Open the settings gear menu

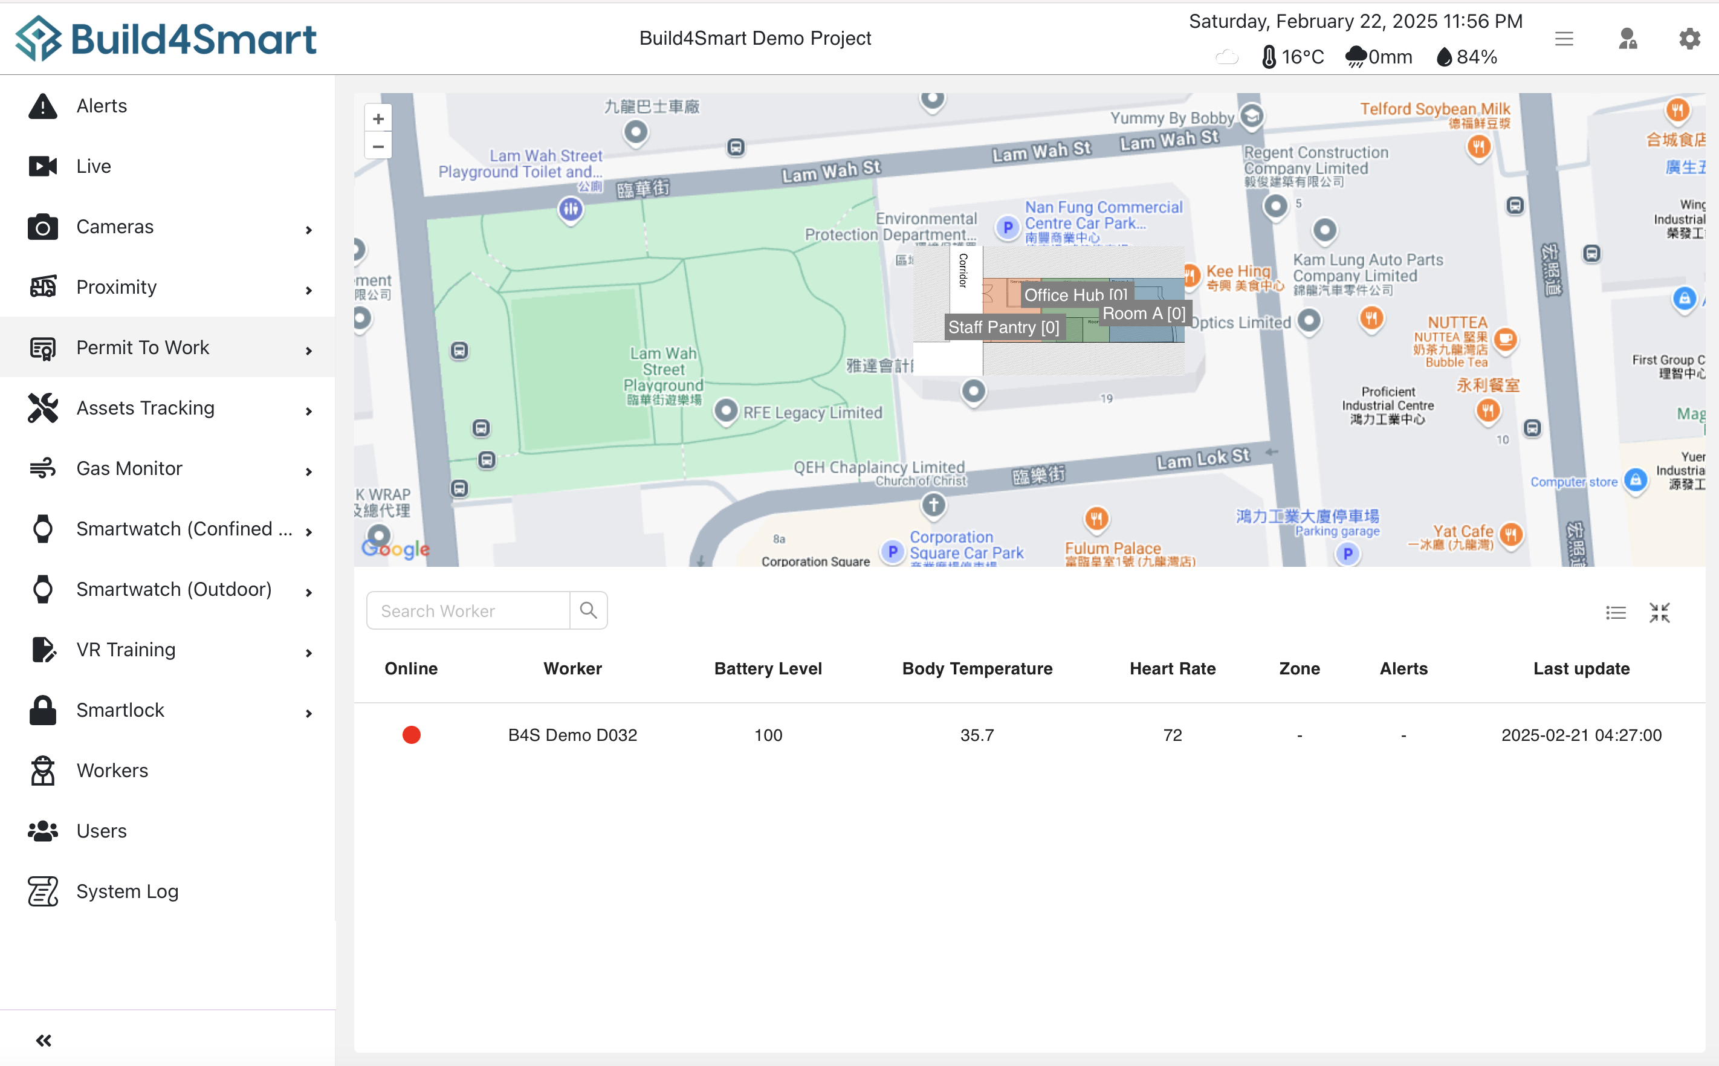click(x=1689, y=38)
